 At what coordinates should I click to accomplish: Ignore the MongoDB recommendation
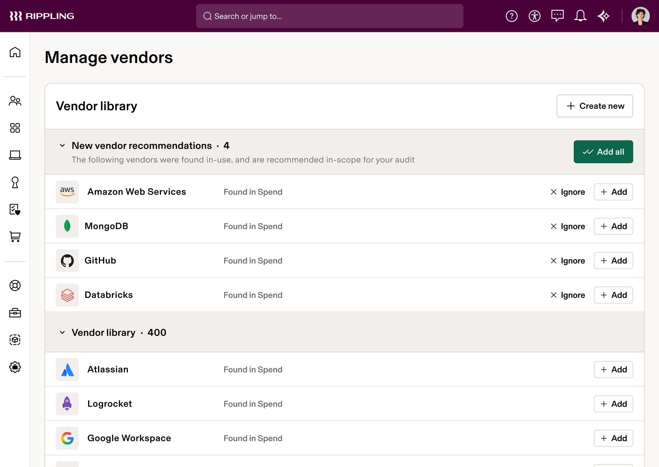567,226
